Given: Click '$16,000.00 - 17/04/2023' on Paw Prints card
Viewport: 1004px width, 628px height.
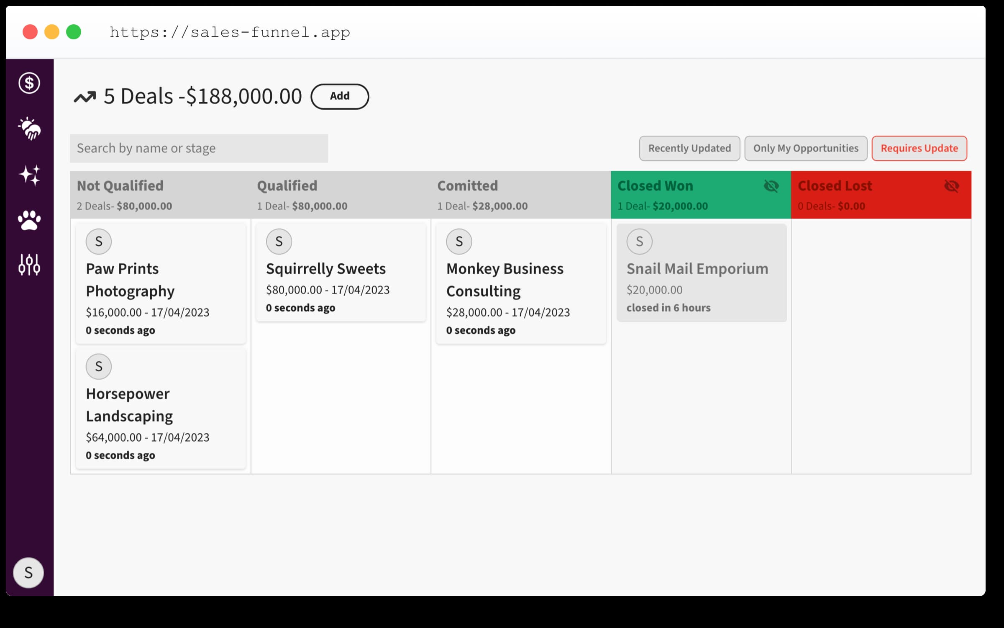Looking at the screenshot, I should pyautogui.click(x=148, y=312).
